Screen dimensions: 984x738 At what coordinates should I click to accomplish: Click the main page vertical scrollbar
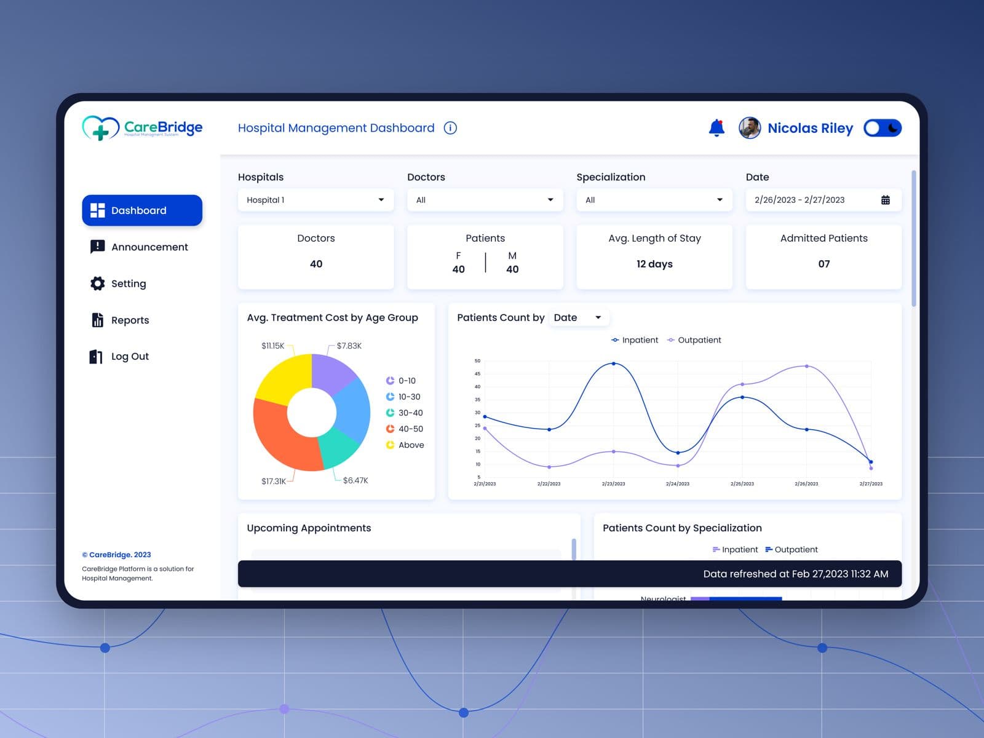point(914,239)
